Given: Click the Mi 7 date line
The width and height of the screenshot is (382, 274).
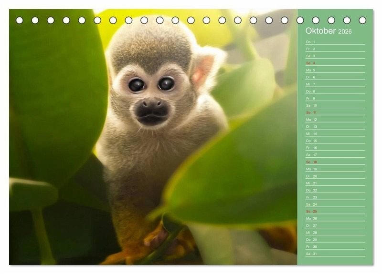Looking at the screenshot, I should coord(335,84).
